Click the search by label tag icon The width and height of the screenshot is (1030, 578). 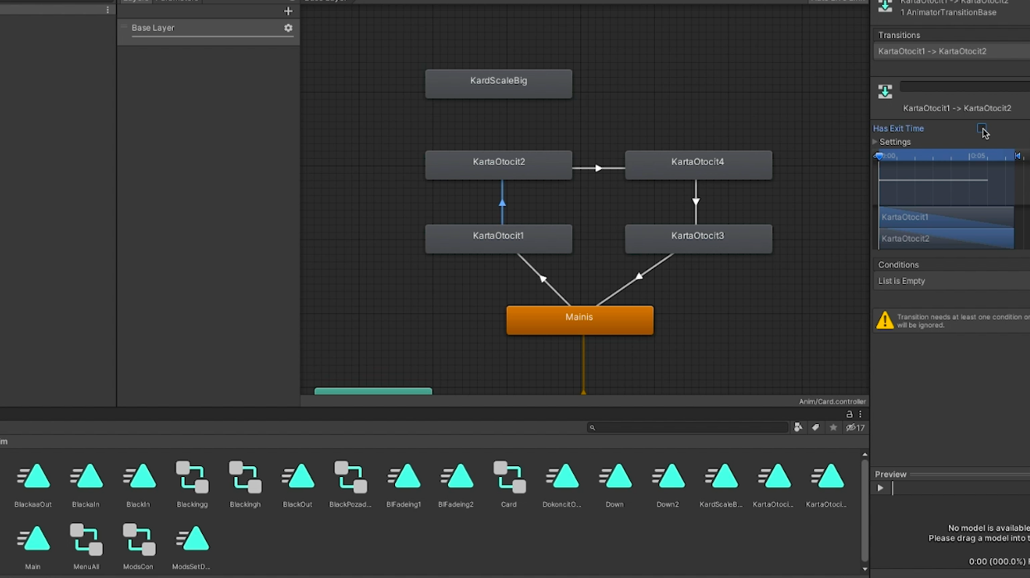[816, 427]
